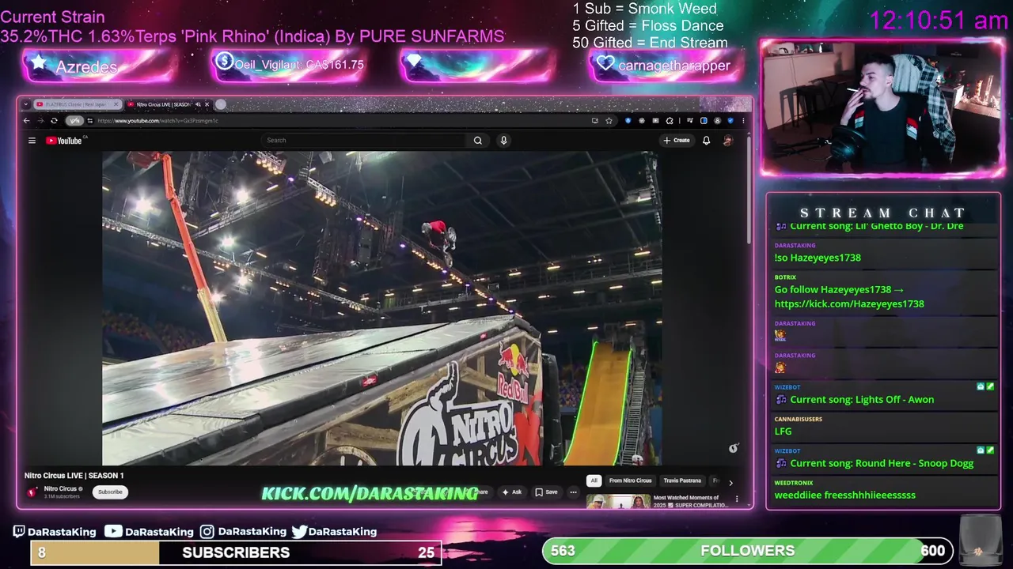Click the Subscribe button

pos(110,492)
